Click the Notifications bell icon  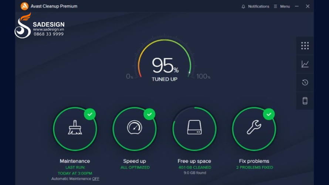point(243,7)
